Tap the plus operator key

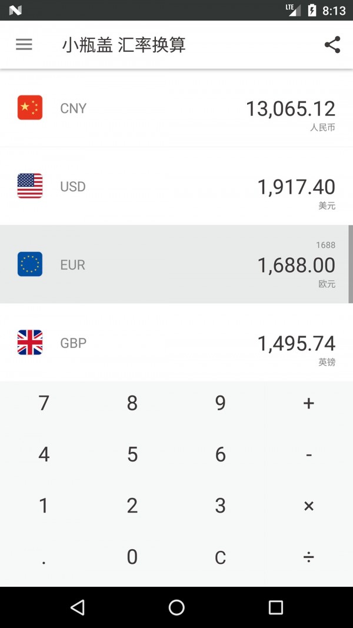coord(308,403)
